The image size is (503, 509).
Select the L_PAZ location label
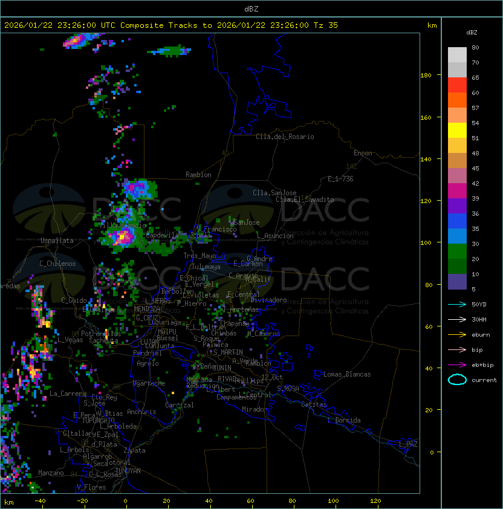point(408,444)
